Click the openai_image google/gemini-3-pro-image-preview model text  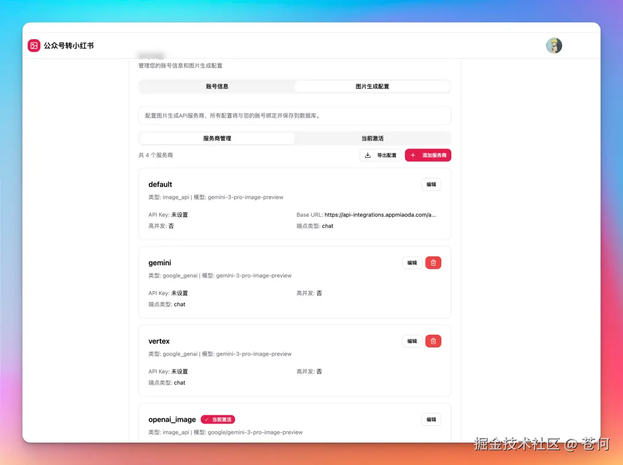[255, 433]
